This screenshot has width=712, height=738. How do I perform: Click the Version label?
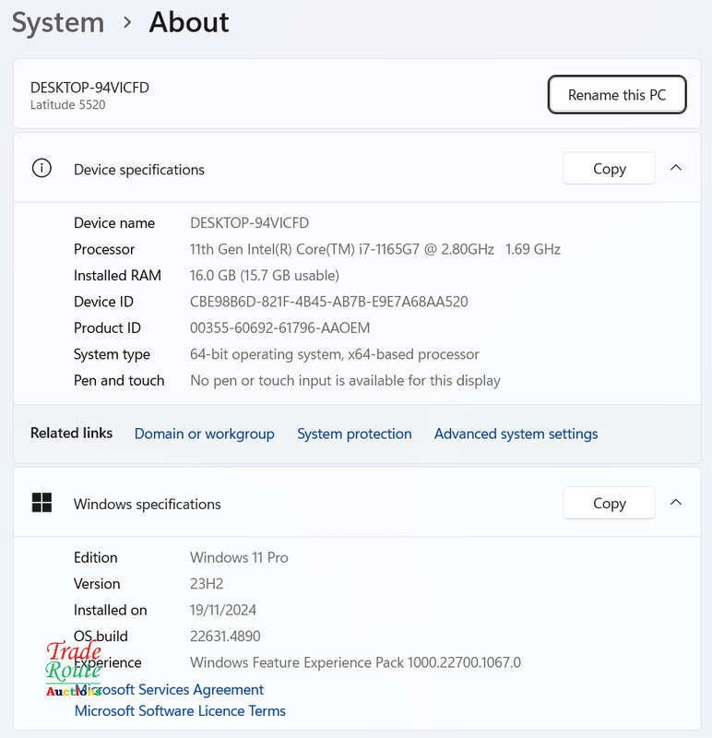click(97, 584)
